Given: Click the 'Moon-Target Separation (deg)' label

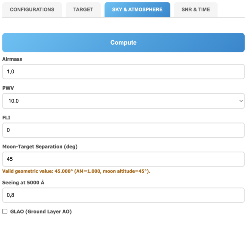Looking at the screenshot, I should [40, 146].
